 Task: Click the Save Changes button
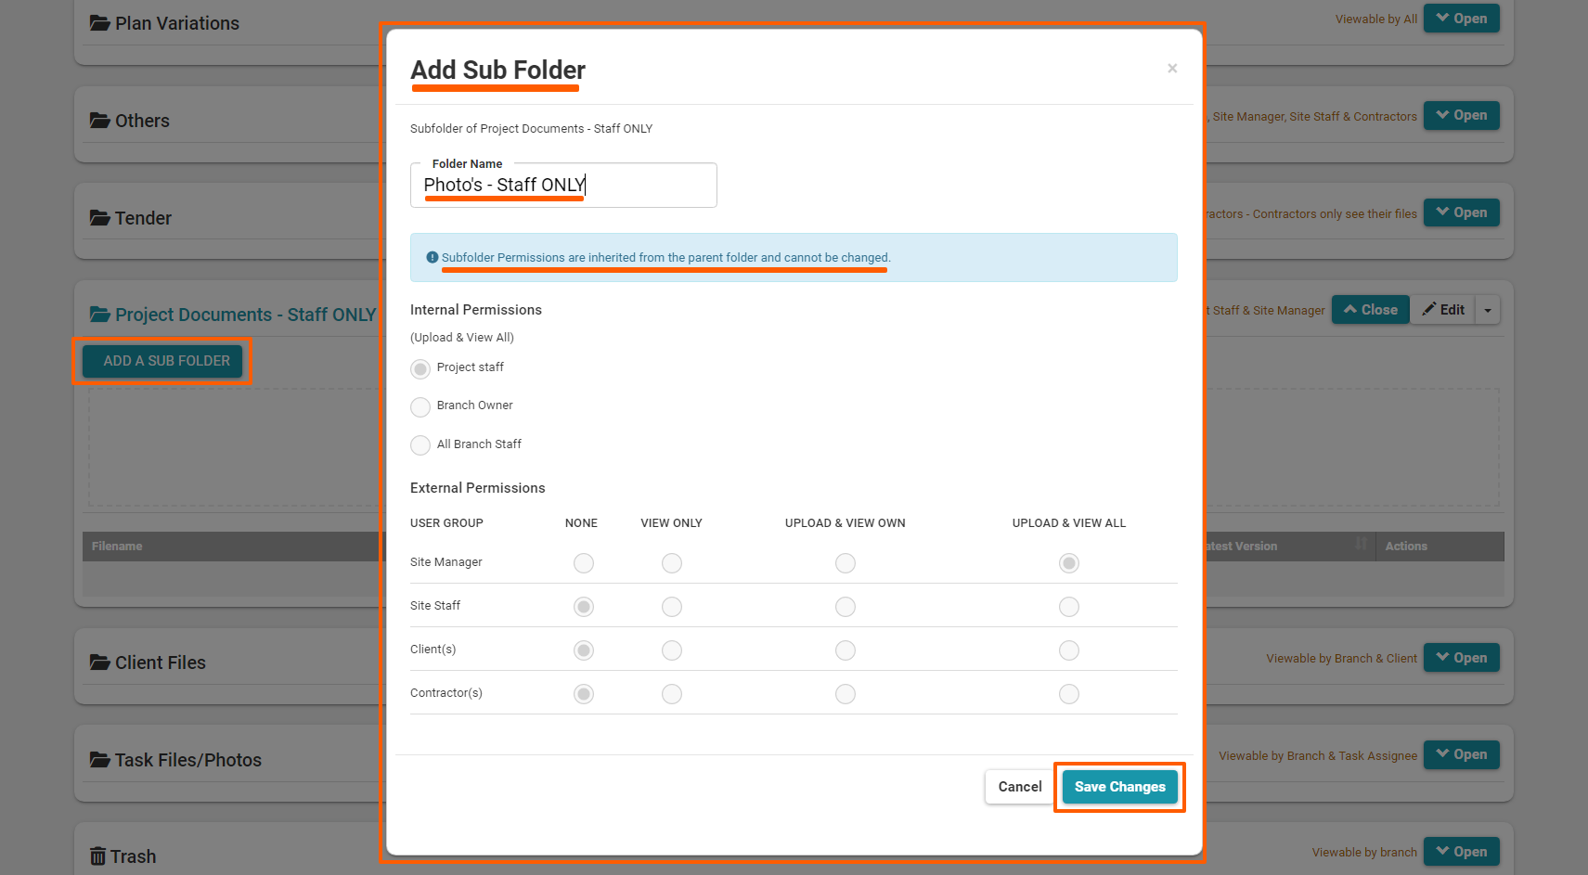click(x=1119, y=787)
